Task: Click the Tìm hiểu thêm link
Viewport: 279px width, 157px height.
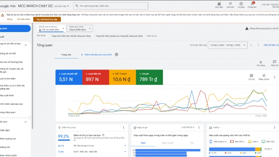Action: pyautogui.click(x=23, y=19)
